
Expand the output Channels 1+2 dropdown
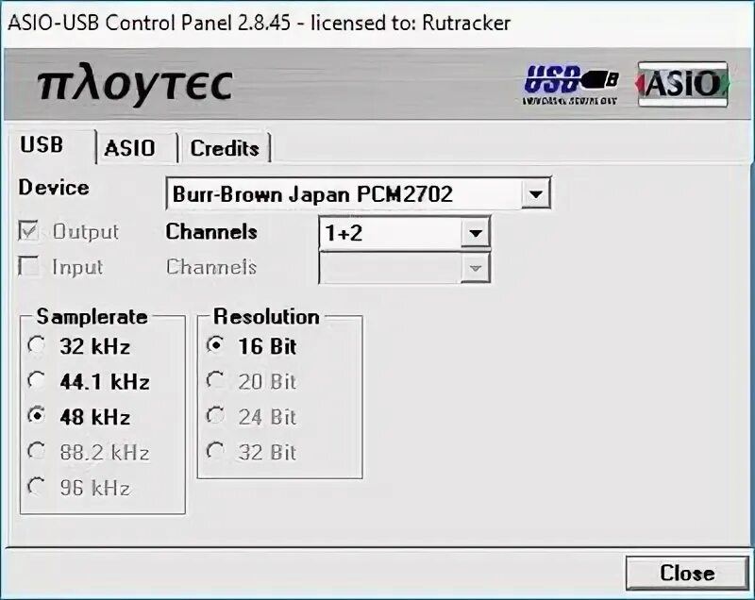(476, 233)
